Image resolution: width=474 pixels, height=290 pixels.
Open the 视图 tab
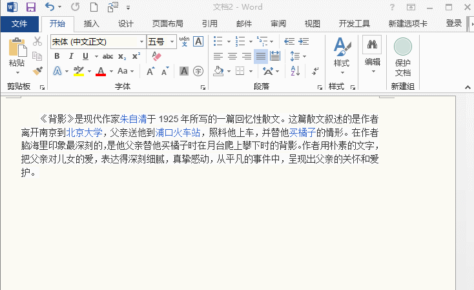click(x=313, y=24)
